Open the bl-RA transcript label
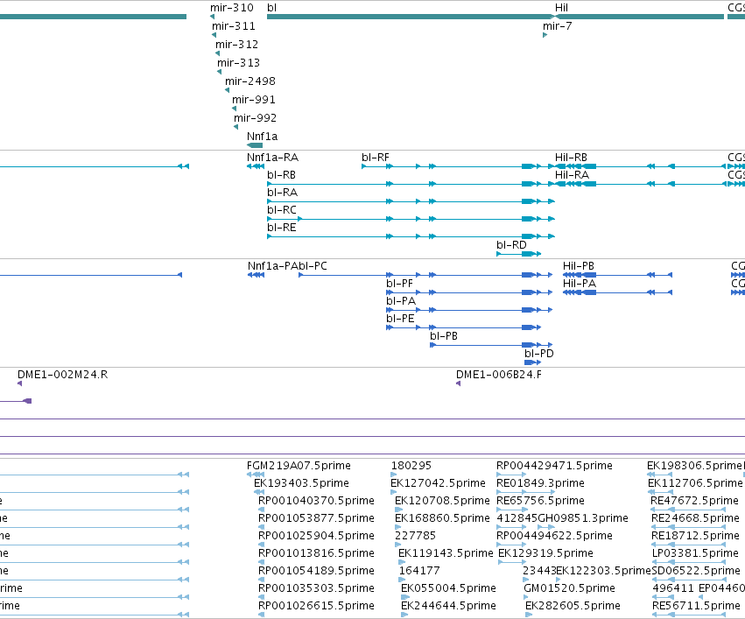The width and height of the screenshot is (745, 619). coord(282,193)
